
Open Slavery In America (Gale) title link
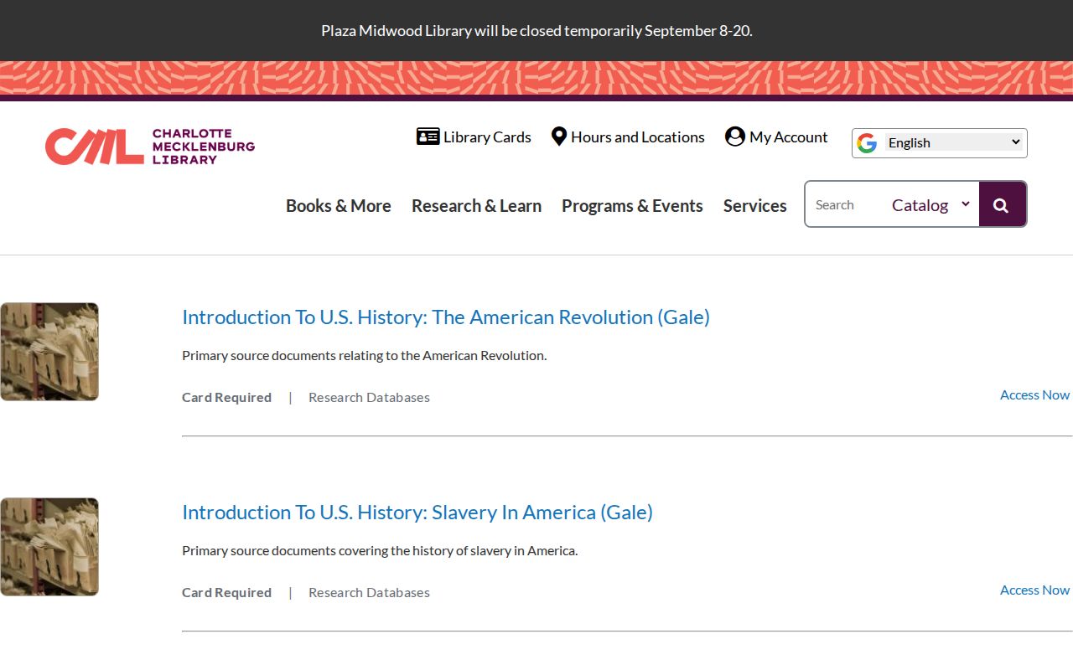tap(417, 513)
